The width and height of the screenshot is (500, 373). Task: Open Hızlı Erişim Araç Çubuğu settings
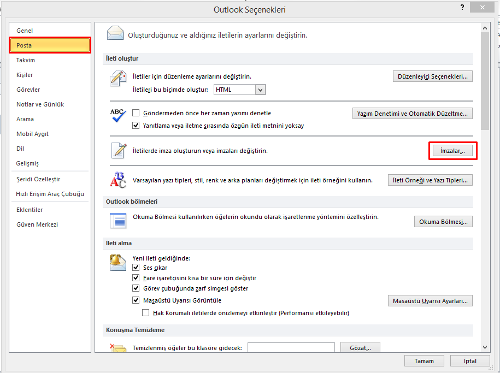(50, 194)
